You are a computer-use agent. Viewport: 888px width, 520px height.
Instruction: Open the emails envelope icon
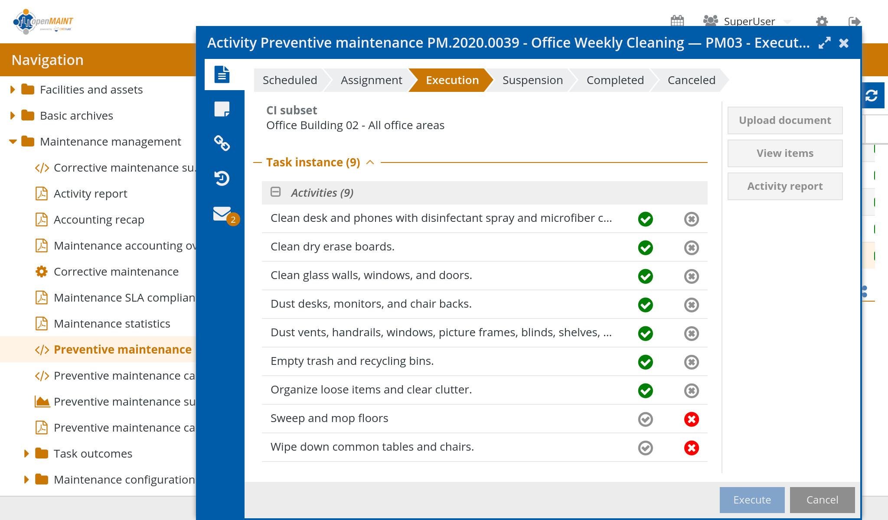click(x=222, y=213)
